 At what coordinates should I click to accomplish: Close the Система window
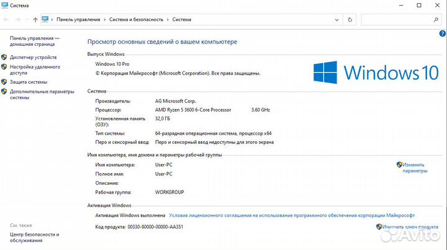(437, 6)
